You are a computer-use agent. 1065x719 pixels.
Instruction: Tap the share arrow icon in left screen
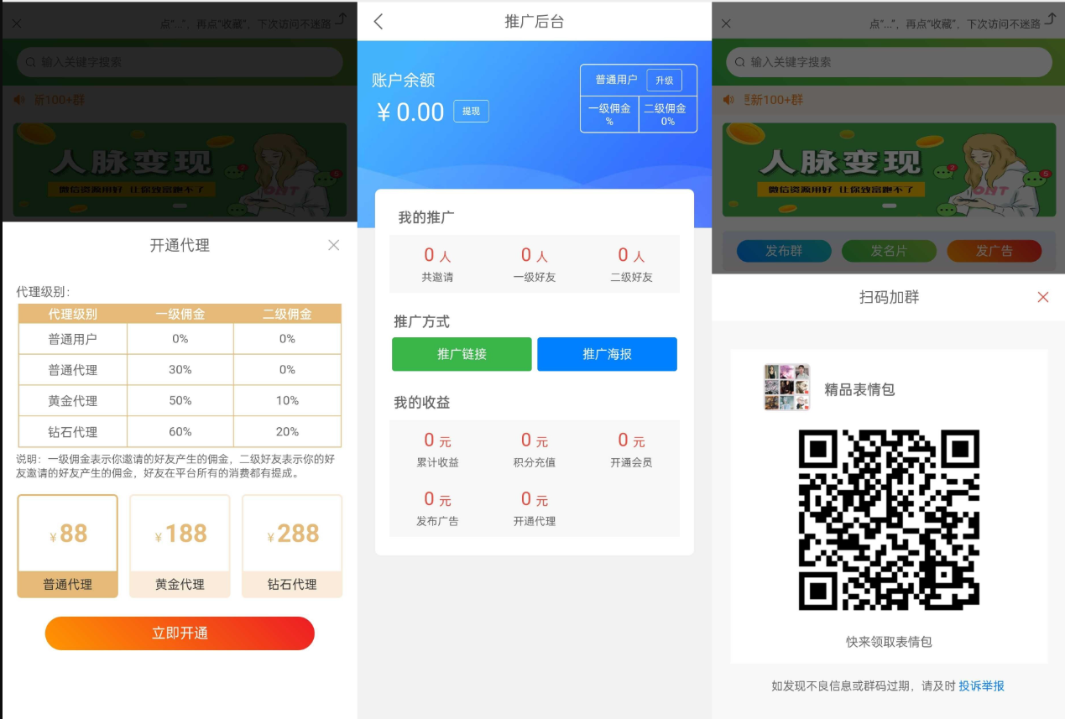[341, 18]
